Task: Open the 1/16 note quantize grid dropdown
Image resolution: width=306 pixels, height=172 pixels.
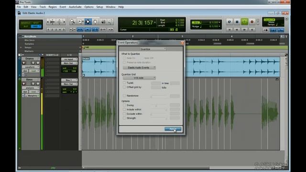Action: click(139, 78)
